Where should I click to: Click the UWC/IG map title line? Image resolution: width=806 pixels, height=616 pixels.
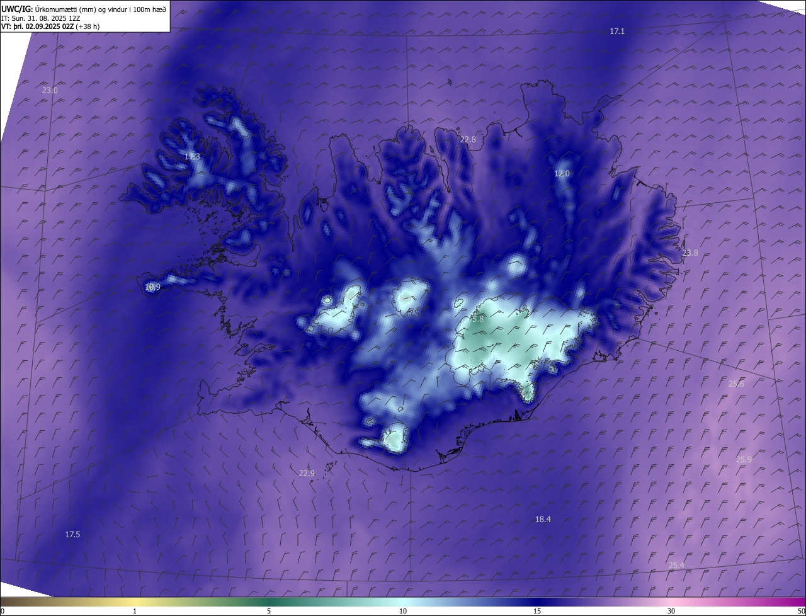tap(84, 9)
